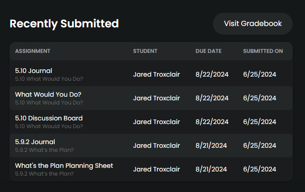
Task: Open the 5.9.2 Journal assignment
Action: (35, 142)
